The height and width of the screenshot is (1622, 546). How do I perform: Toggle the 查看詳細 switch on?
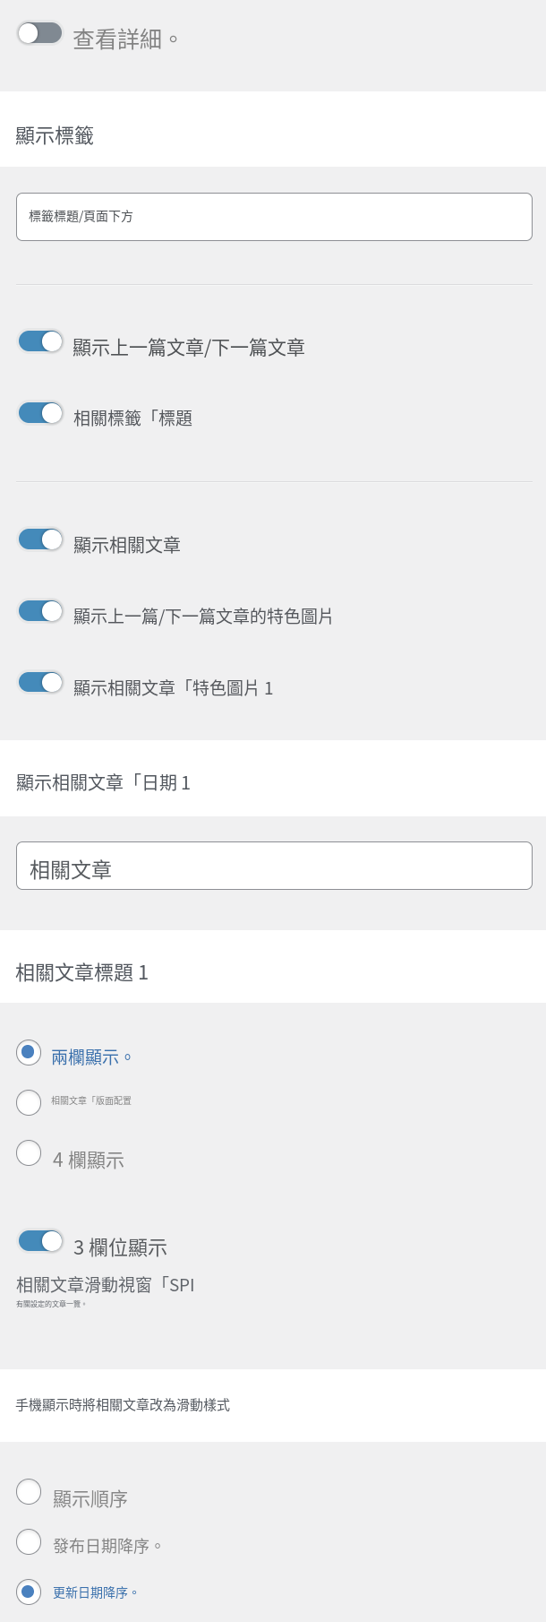39,33
